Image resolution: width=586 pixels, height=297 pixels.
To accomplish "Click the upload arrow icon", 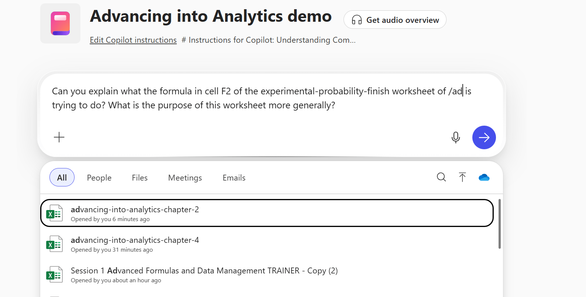I will [x=462, y=177].
